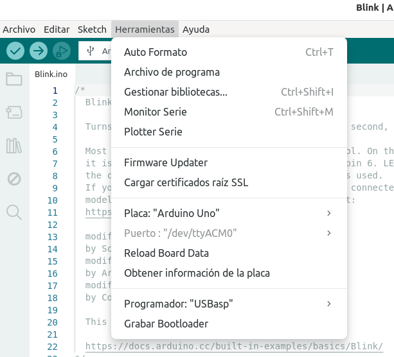Viewport: 394px width, 357px height.
Task: Click line number 22 in the gutter
Action: pyautogui.click(x=53, y=347)
